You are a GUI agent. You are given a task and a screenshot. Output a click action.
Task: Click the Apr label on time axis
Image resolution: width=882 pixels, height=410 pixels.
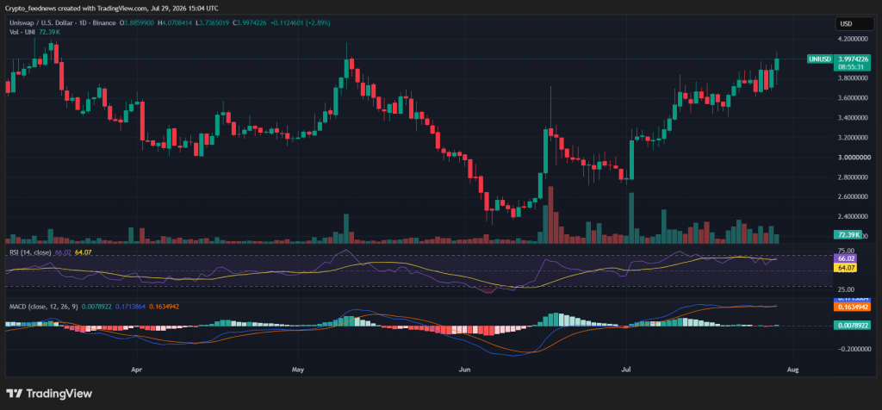pos(135,370)
